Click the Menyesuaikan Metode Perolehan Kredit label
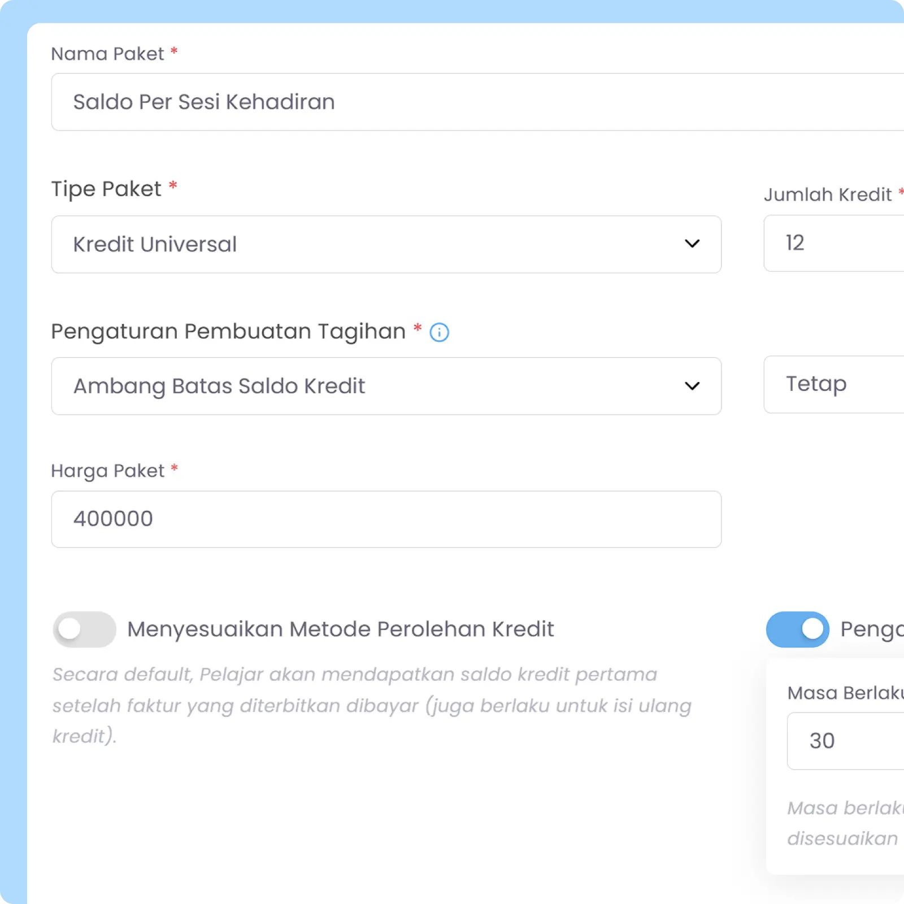 pos(340,629)
